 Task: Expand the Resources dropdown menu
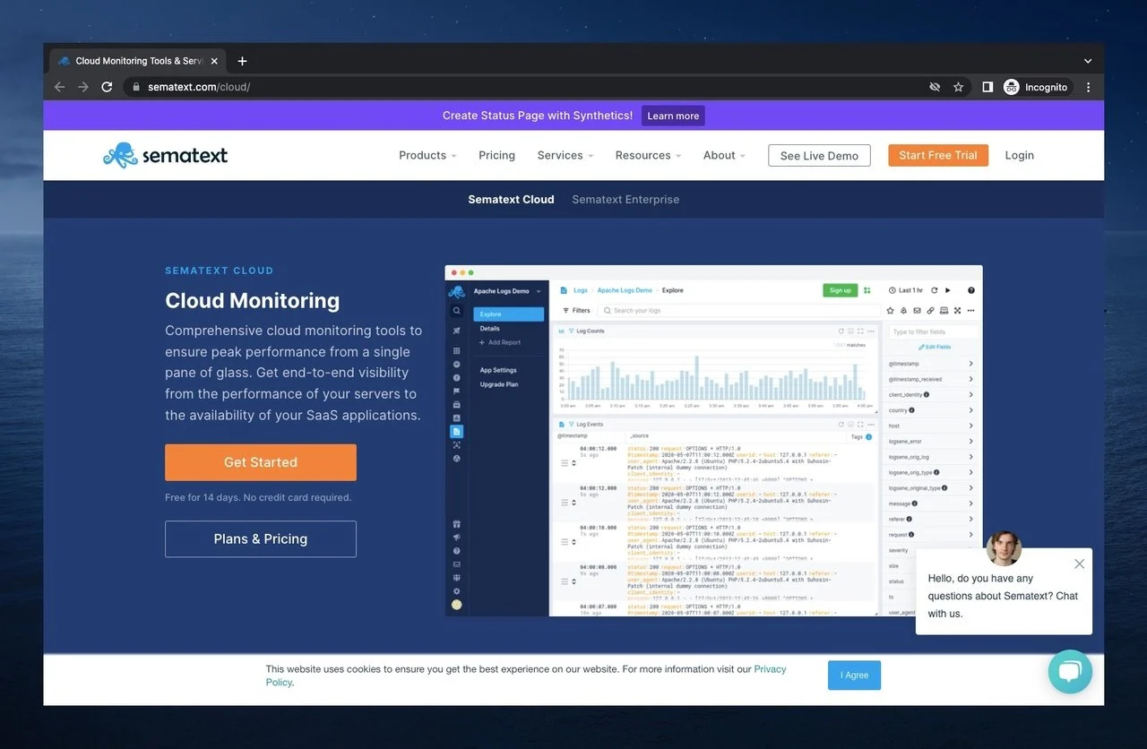[647, 155]
